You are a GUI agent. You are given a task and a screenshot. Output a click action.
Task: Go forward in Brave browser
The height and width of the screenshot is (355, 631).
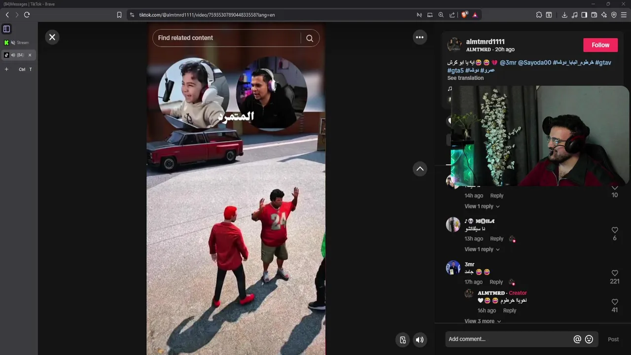click(x=16, y=15)
